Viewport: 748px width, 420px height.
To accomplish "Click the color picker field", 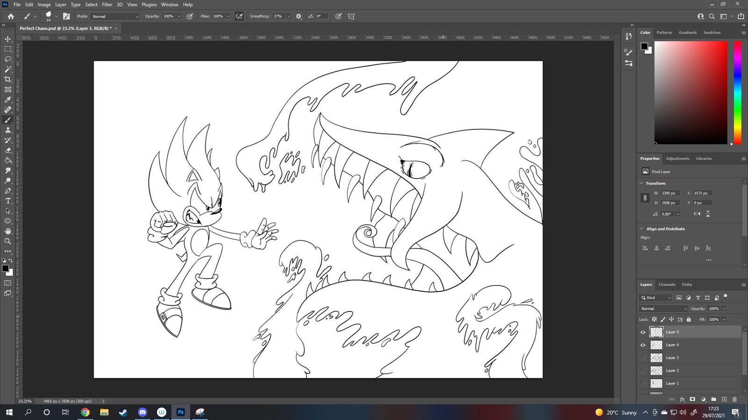I will pos(690,92).
